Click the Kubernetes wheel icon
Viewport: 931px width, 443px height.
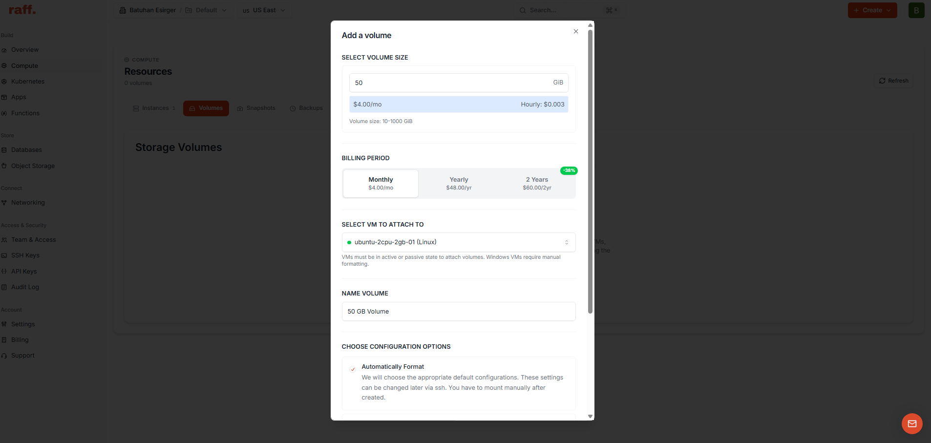4,82
